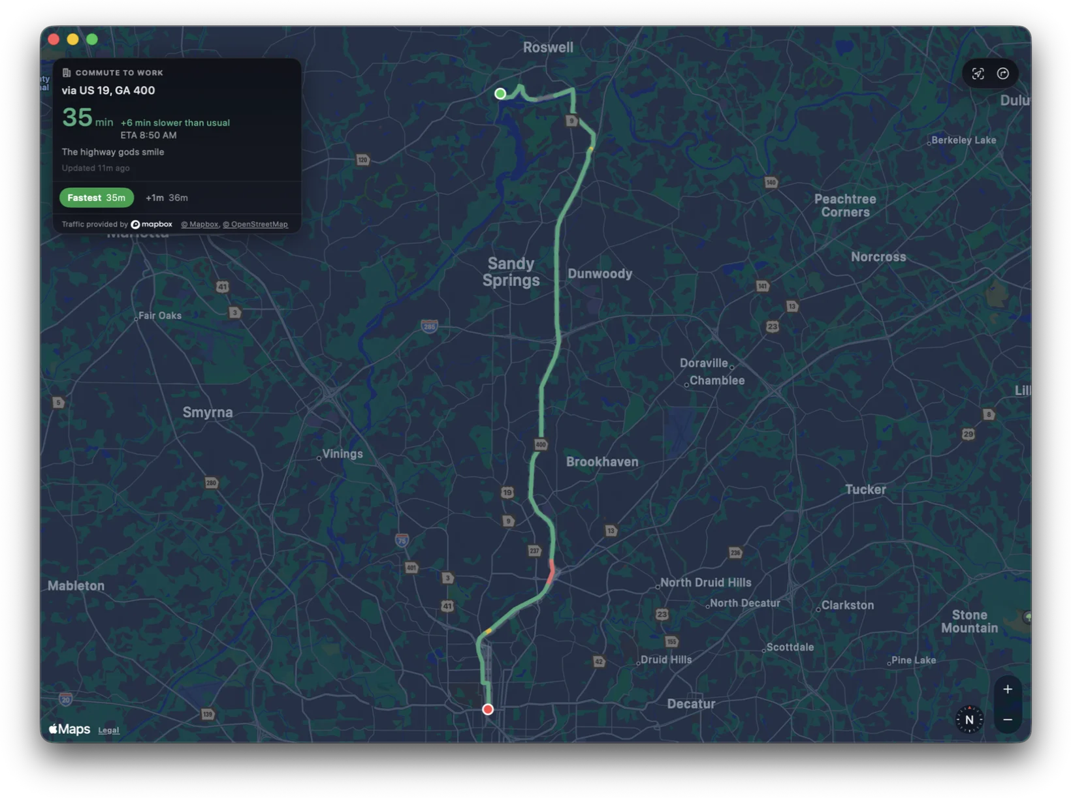The width and height of the screenshot is (1071, 798).
Task: Click the 'via US 19, GA 400' heading
Action: click(108, 91)
